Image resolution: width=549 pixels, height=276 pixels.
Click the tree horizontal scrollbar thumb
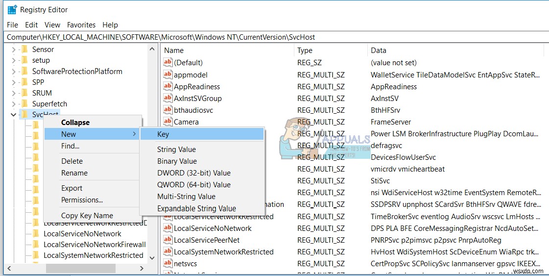(x=80, y=268)
